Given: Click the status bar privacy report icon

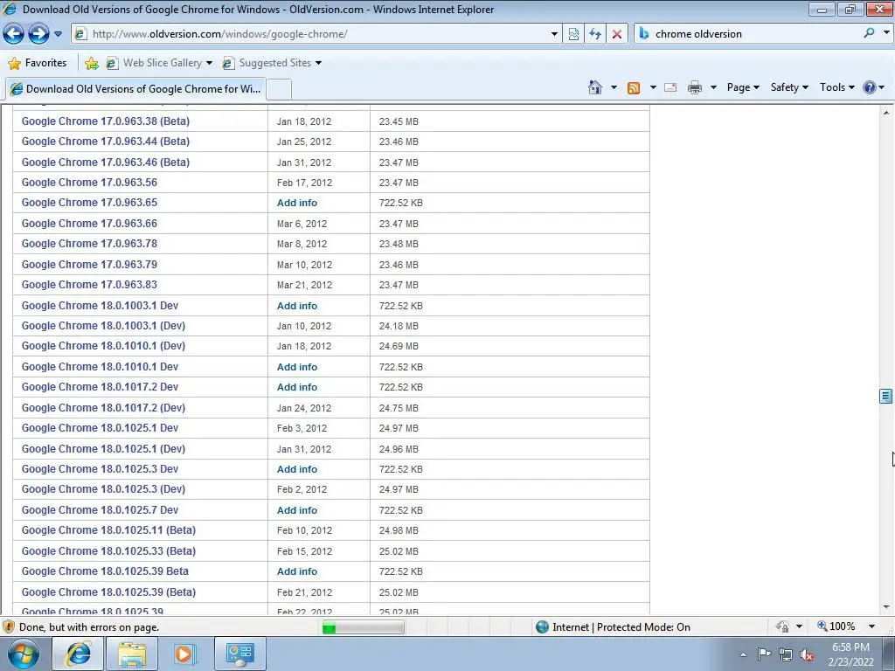Looking at the screenshot, I should coord(782,626).
